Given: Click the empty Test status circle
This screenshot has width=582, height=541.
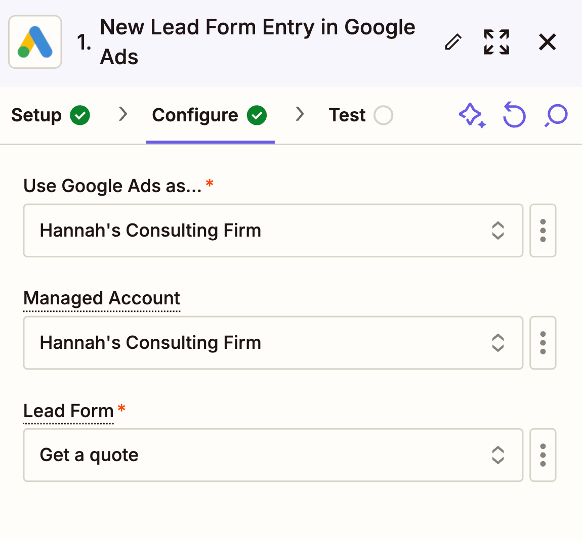Looking at the screenshot, I should (x=383, y=115).
